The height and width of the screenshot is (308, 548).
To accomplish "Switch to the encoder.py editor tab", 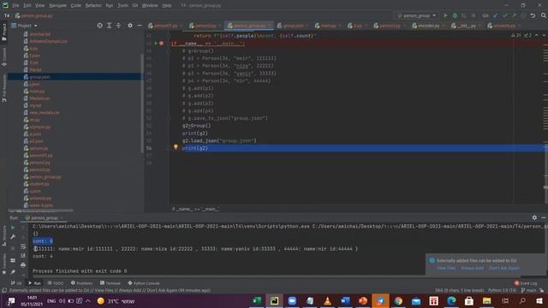I will [428, 26].
